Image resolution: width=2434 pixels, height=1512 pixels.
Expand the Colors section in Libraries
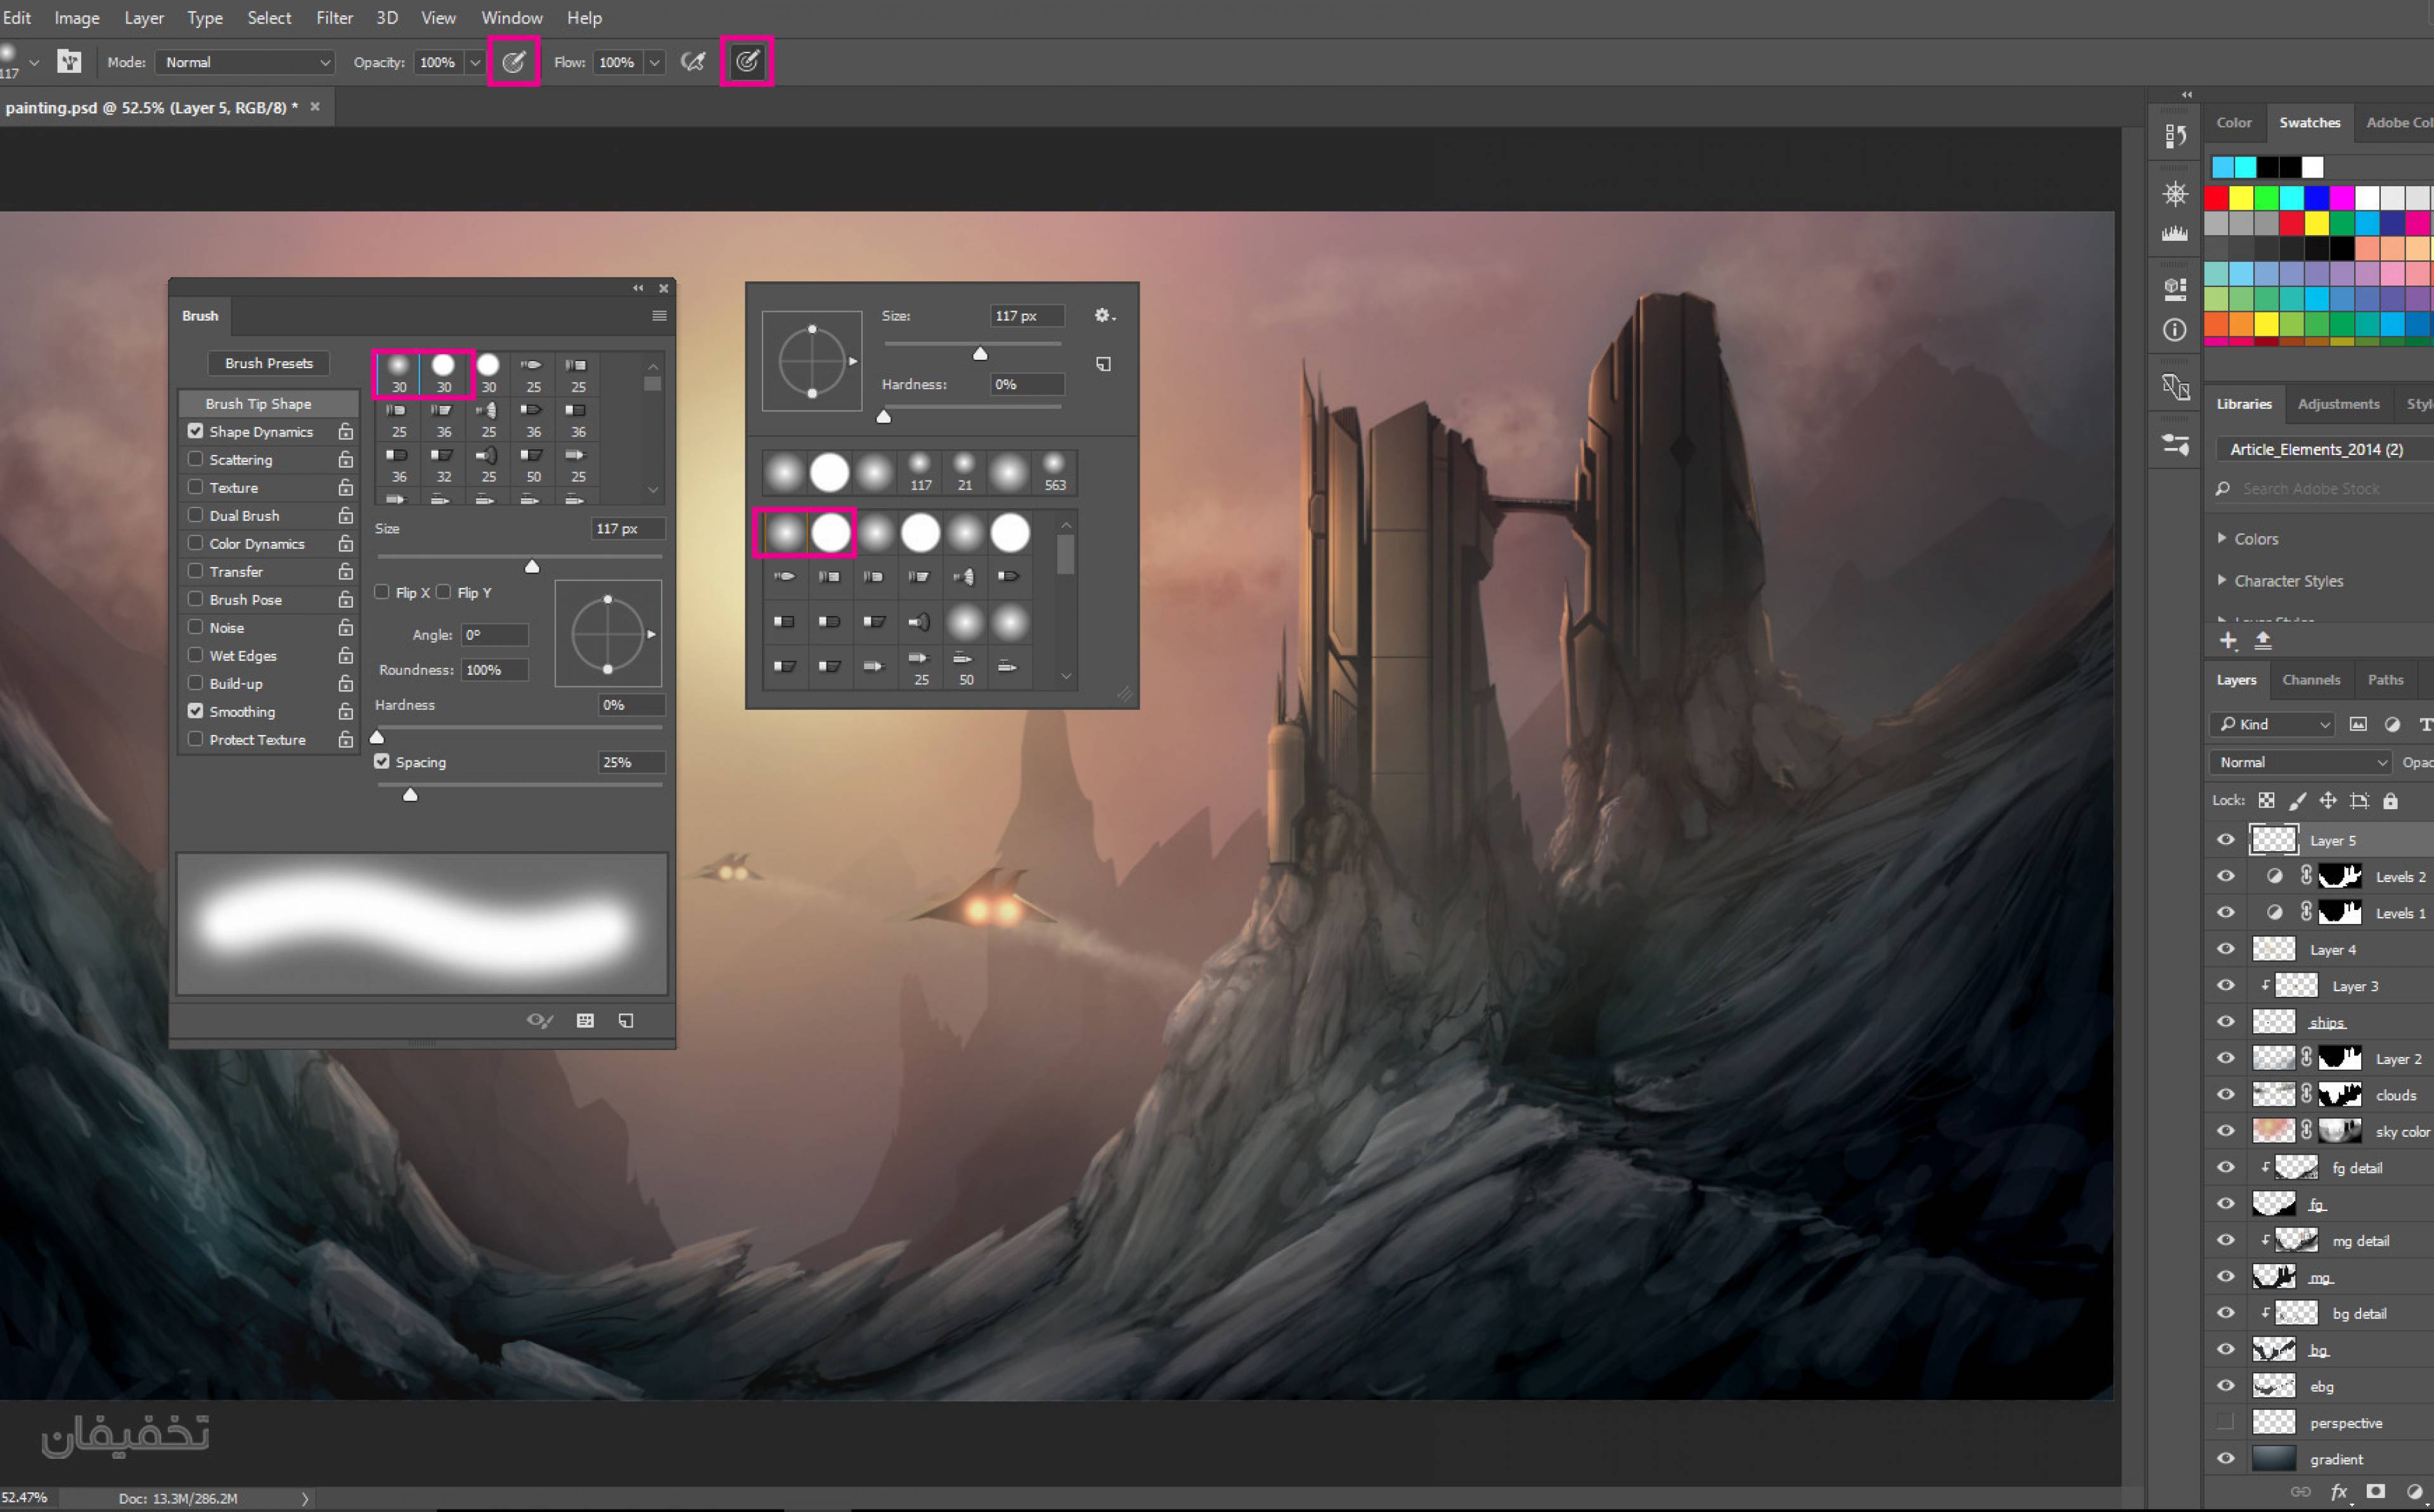2222,538
